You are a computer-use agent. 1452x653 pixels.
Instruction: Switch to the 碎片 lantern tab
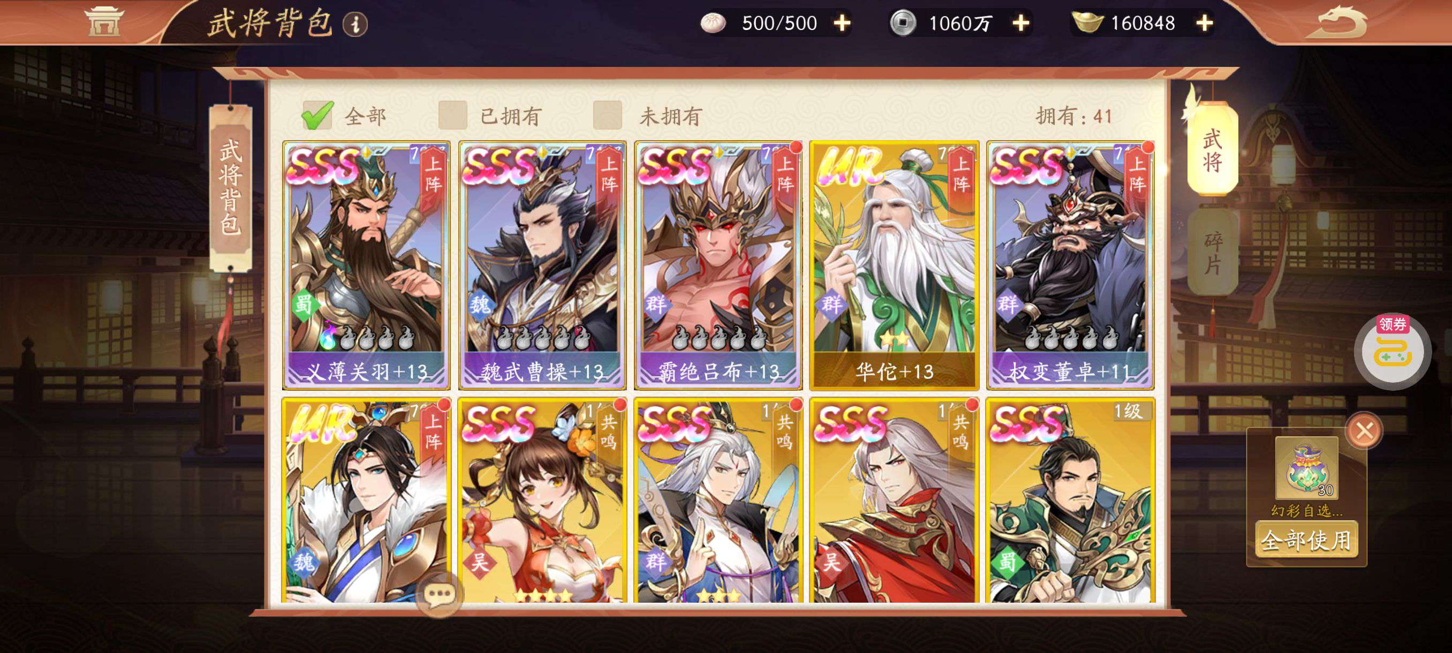click(x=1213, y=253)
